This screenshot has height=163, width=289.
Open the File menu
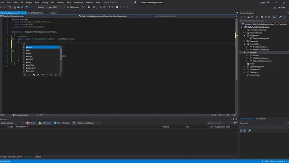(3, 3)
